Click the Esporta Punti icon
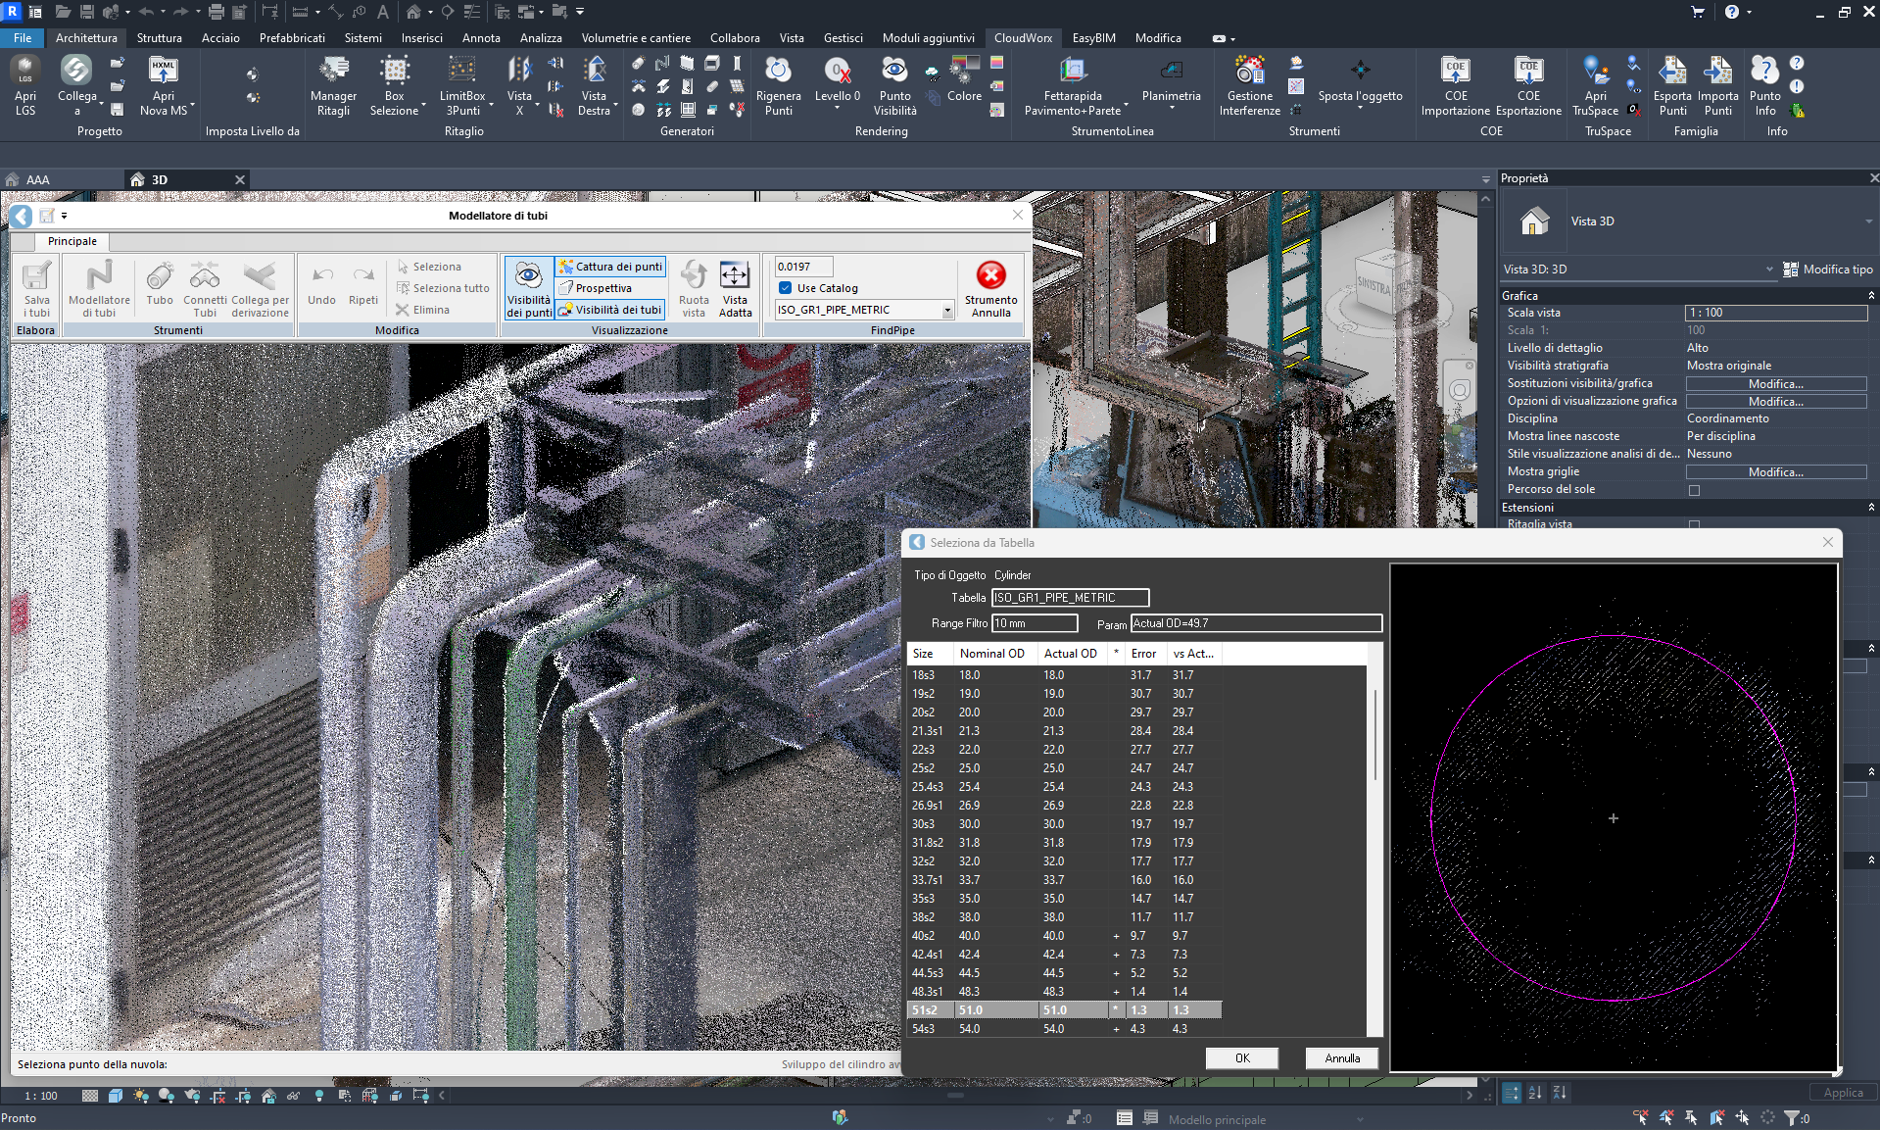1880x1130 pixels. point(1672,85)
